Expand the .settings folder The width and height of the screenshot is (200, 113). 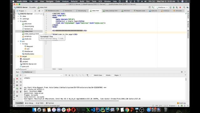[18, 19]
